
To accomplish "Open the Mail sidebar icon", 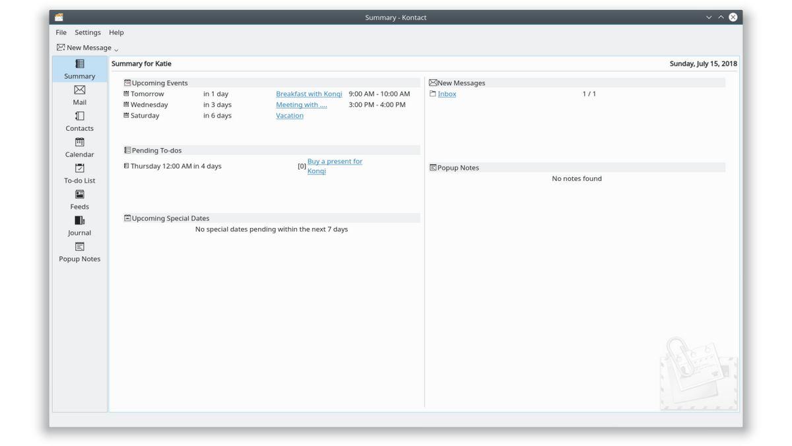I will tap(79, 91).
